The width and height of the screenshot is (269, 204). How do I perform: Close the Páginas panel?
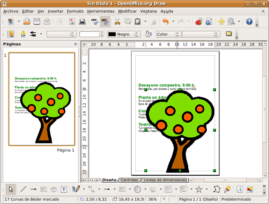(x=76, y=44)
